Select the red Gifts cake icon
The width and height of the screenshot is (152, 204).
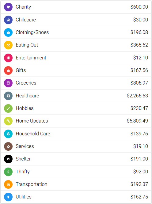pos(8,70)
